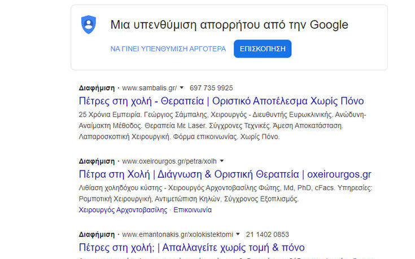This screenshot has height=259, width=415.
Task: Click the Διαφήμιση label of the oxeirourgos.gr ad
Action: point(97,161)
